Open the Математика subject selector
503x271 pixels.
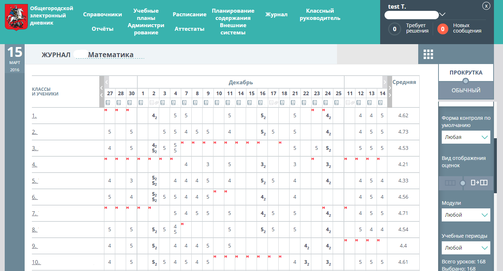point(111,55)
